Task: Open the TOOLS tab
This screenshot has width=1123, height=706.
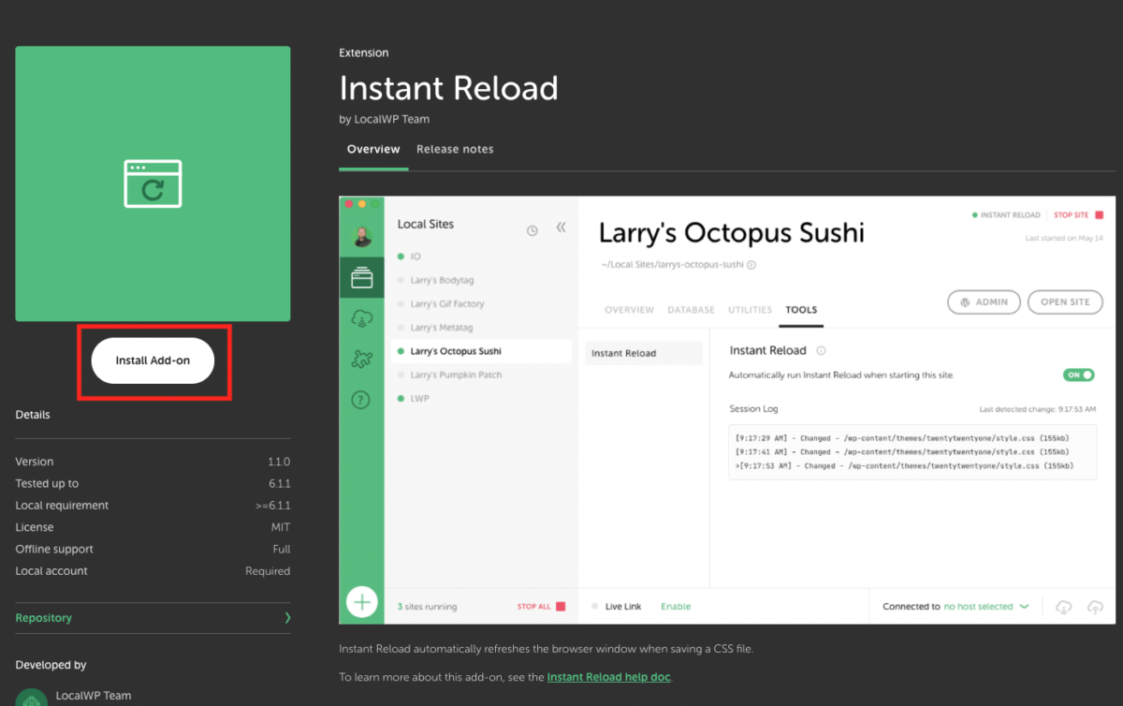Action: (x=801, y=310)
